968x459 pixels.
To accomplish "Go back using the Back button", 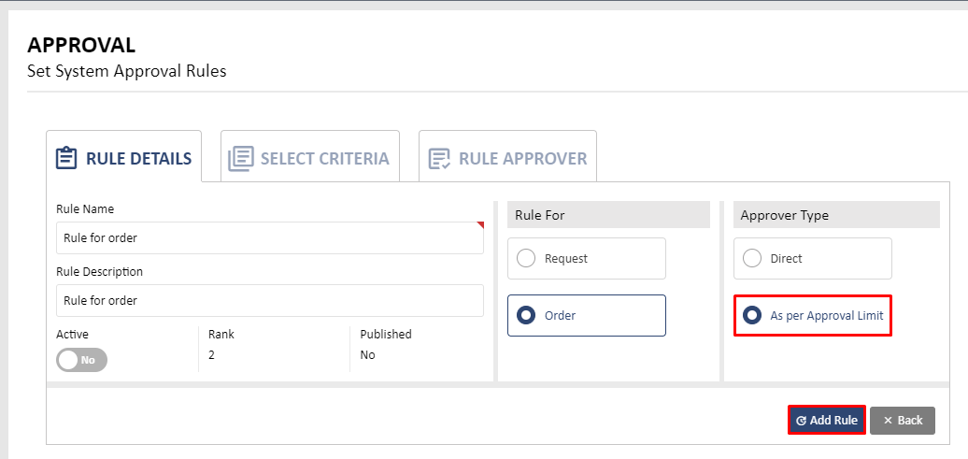I will click(903, 420).
